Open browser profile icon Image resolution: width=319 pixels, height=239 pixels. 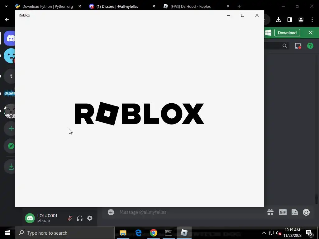click(301, 20)
